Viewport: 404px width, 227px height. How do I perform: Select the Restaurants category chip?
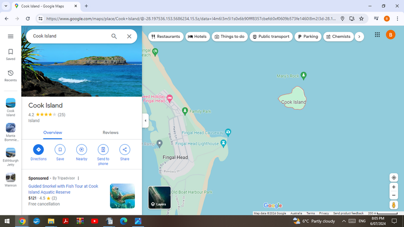tap(165, 36)
